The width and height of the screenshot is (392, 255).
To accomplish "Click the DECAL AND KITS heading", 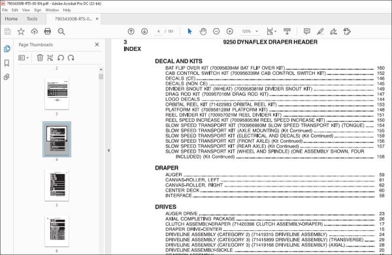I will click(178, 61).
